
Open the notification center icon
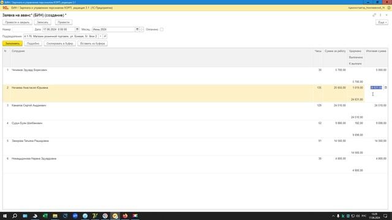385,216
